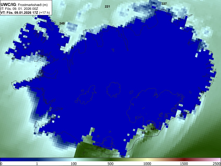Click the 'IT: Fös. 09. 01. 2026 00Z' line
Viewport: 221px width, 166px height.
coord(19,9)
